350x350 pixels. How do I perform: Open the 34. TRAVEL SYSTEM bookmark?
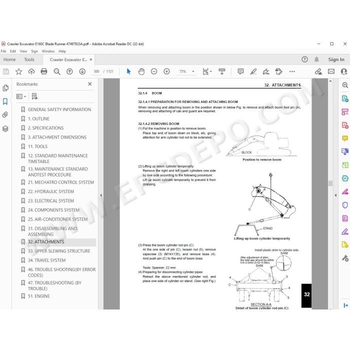pos(47,260)
